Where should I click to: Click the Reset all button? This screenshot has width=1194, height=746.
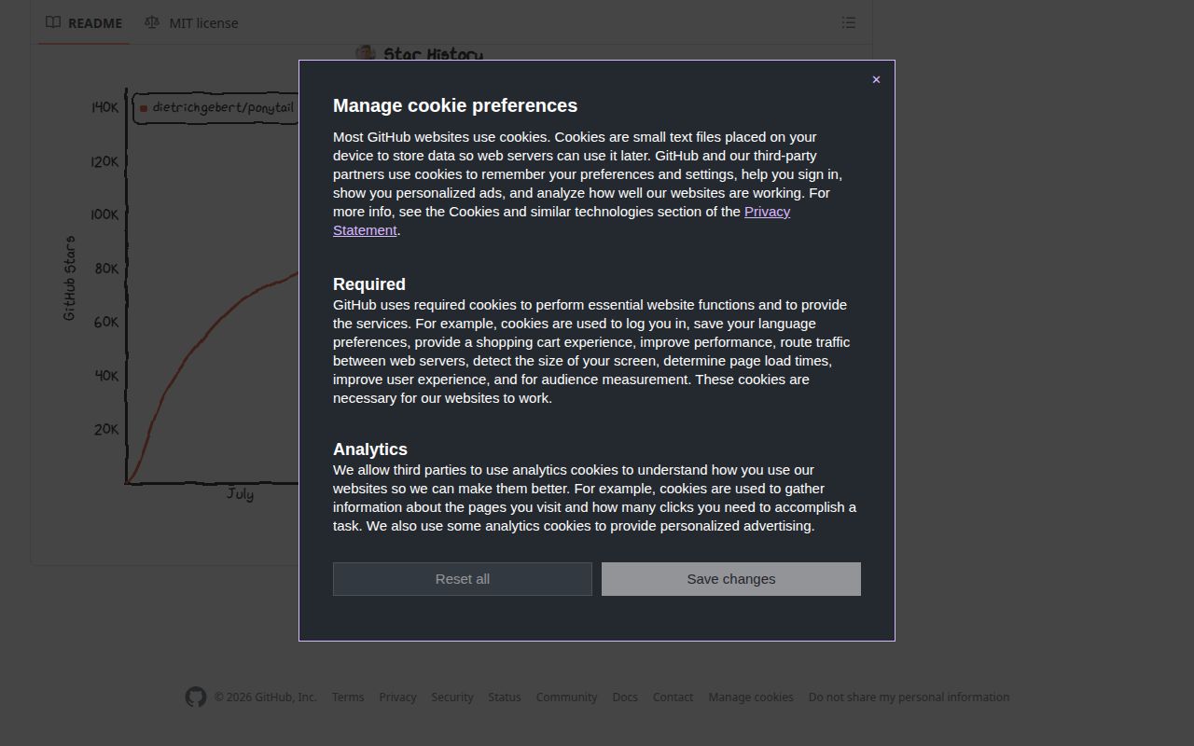[463, 579]
